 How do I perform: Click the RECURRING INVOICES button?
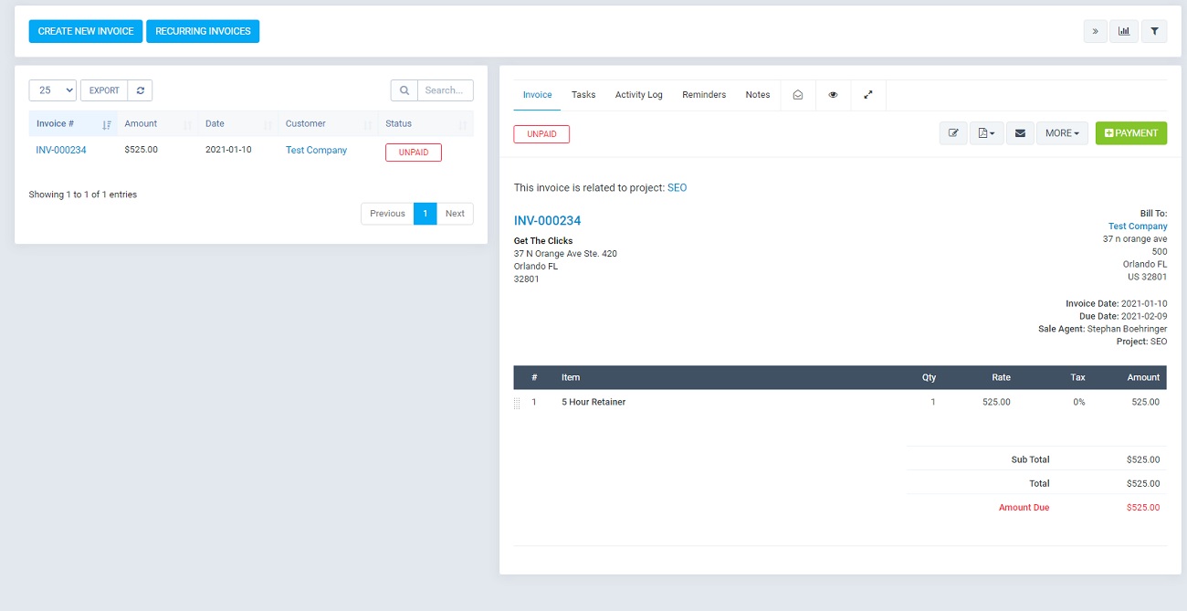click(x=203, y=31)
